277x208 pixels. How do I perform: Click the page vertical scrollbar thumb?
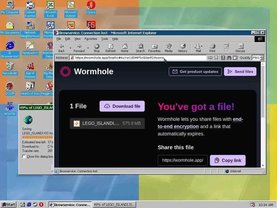click(x=263, y=92)
